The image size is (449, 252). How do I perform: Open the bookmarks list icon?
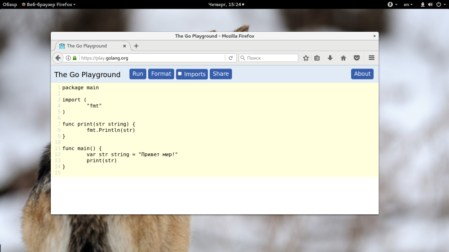tap(317, 58)
